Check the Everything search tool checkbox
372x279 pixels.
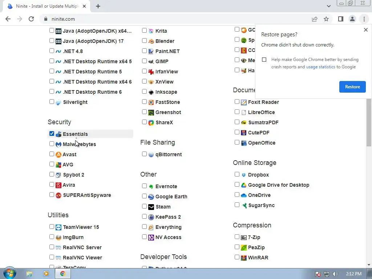click(x=144, y=227)
